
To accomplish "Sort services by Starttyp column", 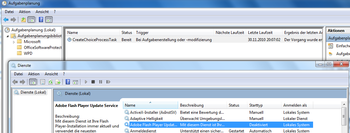I will [264, 105].
